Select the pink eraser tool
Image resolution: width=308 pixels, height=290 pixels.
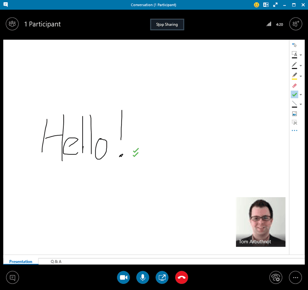click(x=294, y=86)
